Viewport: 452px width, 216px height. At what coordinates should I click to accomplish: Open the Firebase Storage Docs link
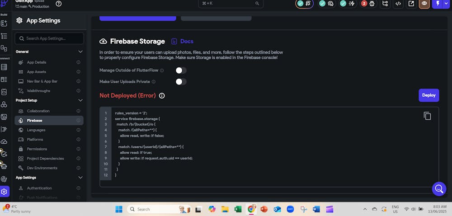click(x=182, y=41)
